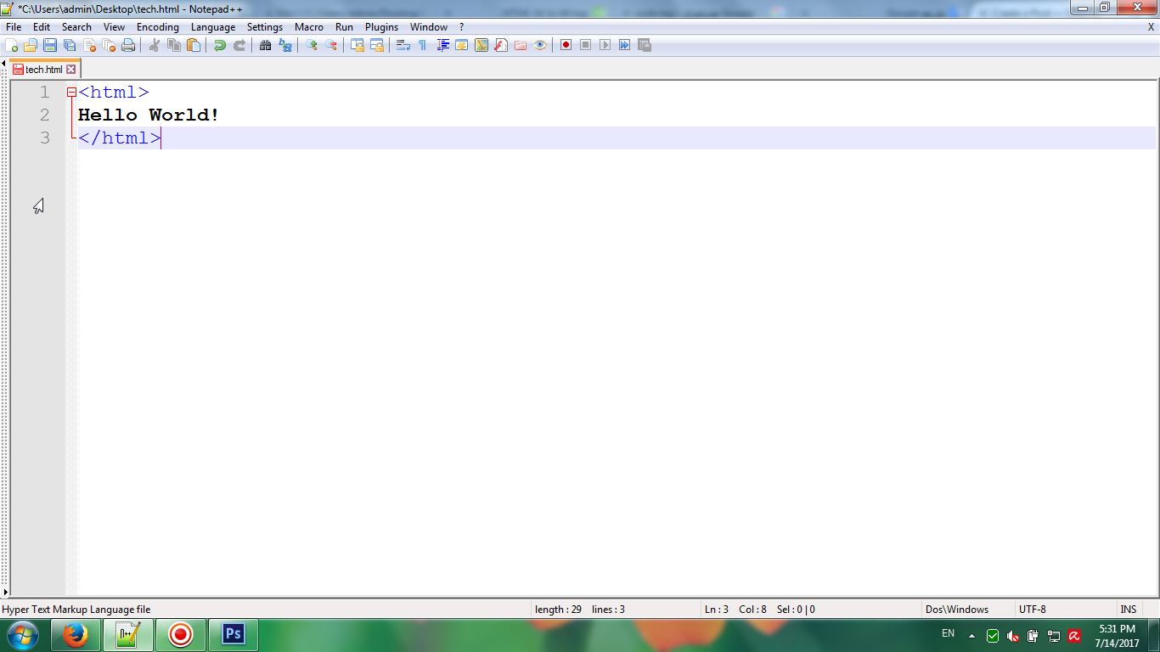Click the Stop Recording macro button

coord(586,45)
